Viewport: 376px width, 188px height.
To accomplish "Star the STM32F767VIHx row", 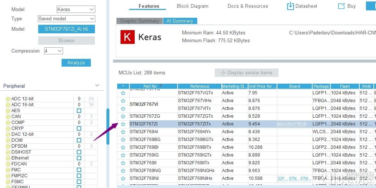I will coord(123,101).
